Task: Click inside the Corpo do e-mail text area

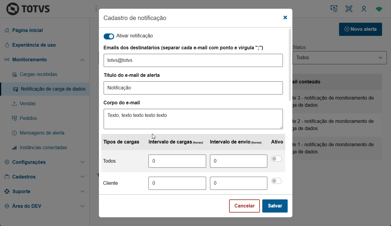Action: [x=193, y=119]
